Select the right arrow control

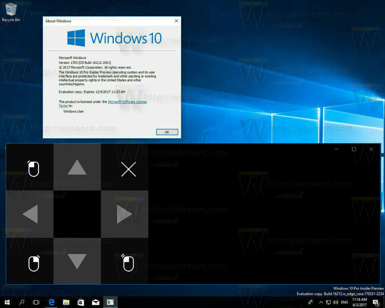[x=125, y=214]
